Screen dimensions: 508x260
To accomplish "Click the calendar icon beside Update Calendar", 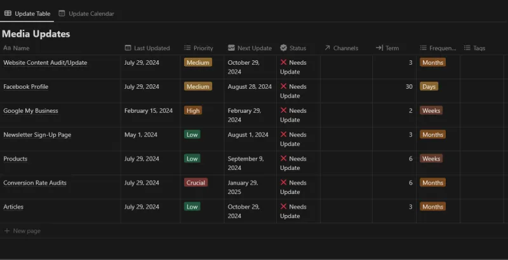I will (62, 13).
